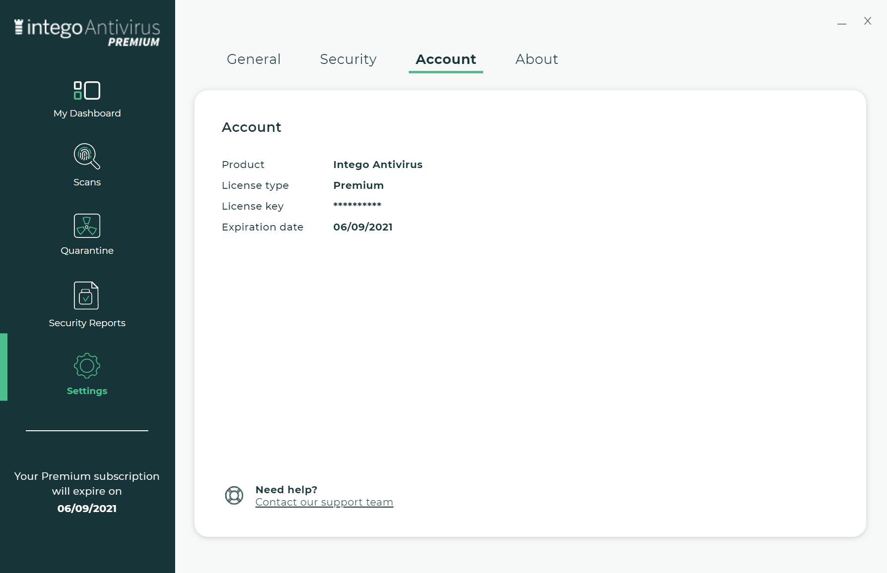Click the Security Reports sidebar label
This screenshot has width=887, height=573.
point(87,323)
